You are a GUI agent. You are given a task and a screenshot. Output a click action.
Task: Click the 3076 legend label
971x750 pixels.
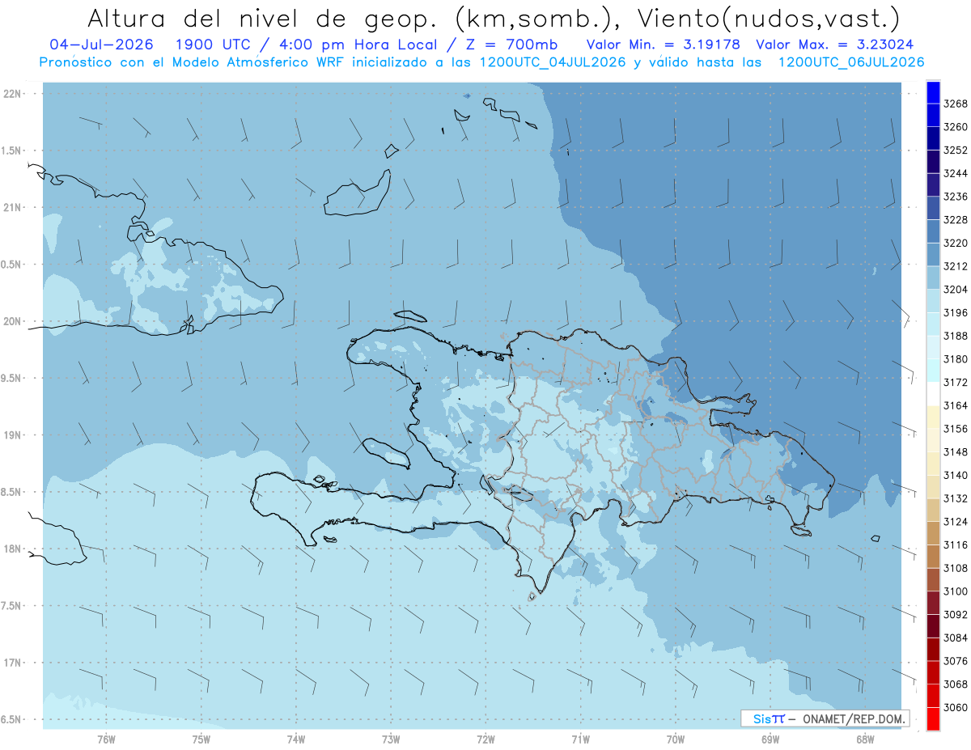click(956, 661)
